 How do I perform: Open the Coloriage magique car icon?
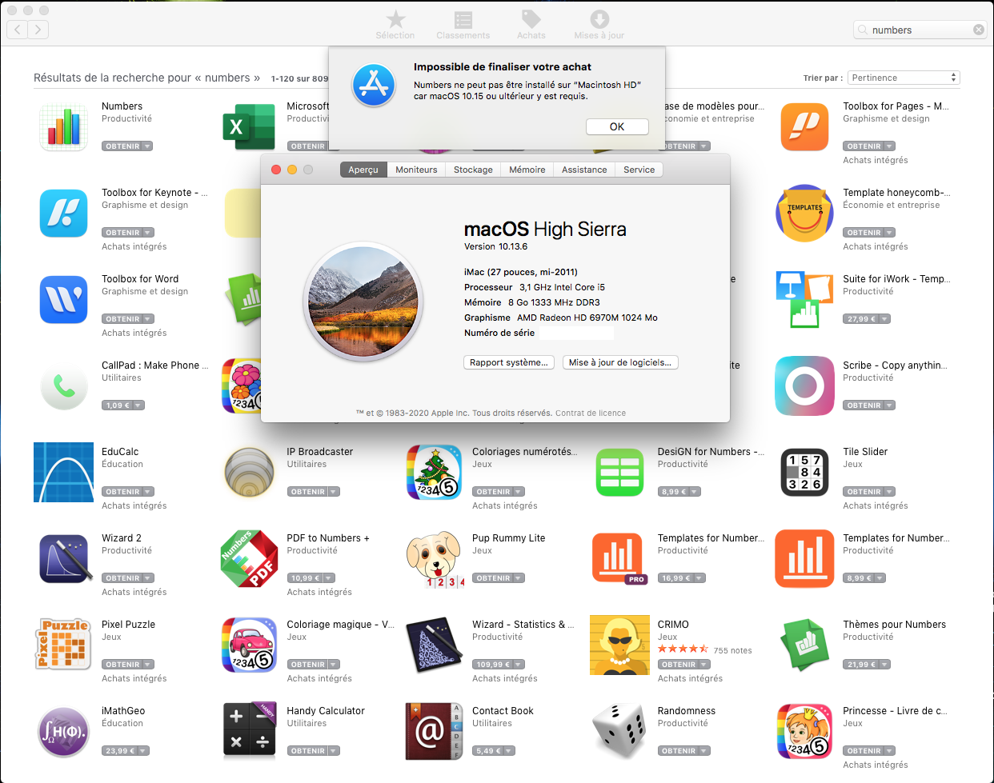click(x=249, y=645)
